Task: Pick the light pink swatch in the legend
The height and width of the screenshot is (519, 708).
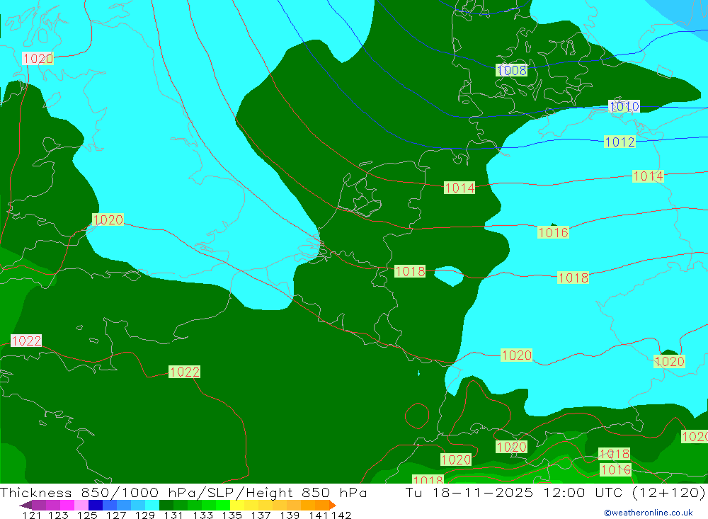Action: (x=81, y=505)
